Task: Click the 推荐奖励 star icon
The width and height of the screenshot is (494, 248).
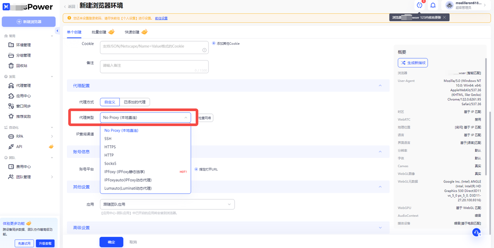Action: click(11, 116)
